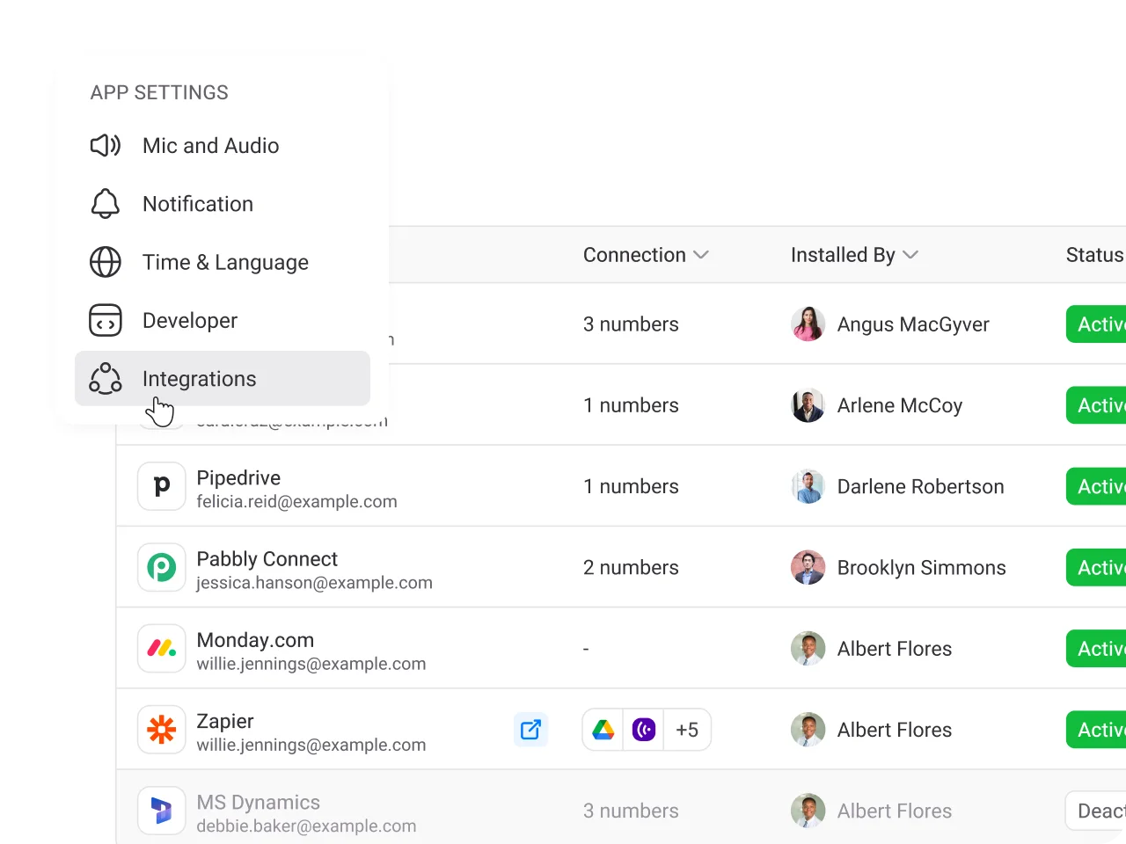
Task: Click the purple phone icon in Zapier row
Action: (644, 730)
